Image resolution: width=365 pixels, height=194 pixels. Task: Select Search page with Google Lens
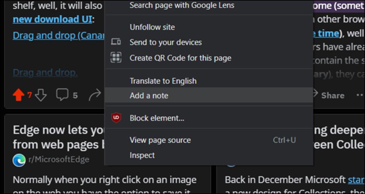point(182,5)
